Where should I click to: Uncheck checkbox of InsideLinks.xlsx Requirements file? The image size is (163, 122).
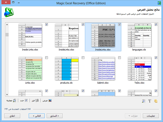pyautogui.click(x=83, y=24)
